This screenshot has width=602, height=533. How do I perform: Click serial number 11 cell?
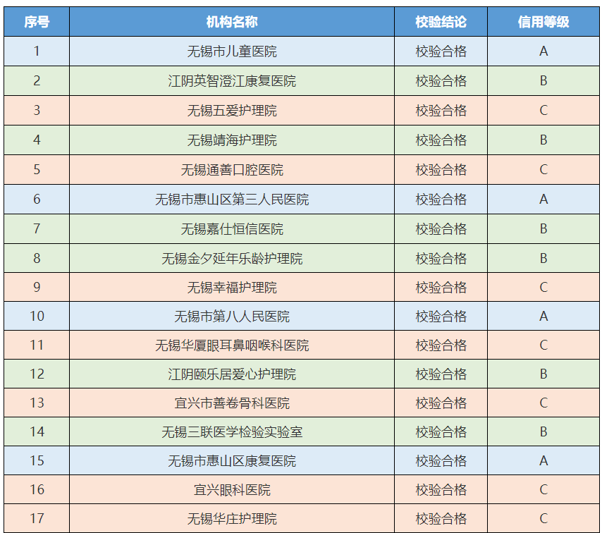pos(37,345)
